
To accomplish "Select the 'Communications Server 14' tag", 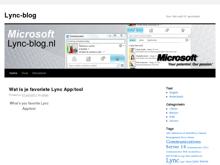I will coord(183,144).
